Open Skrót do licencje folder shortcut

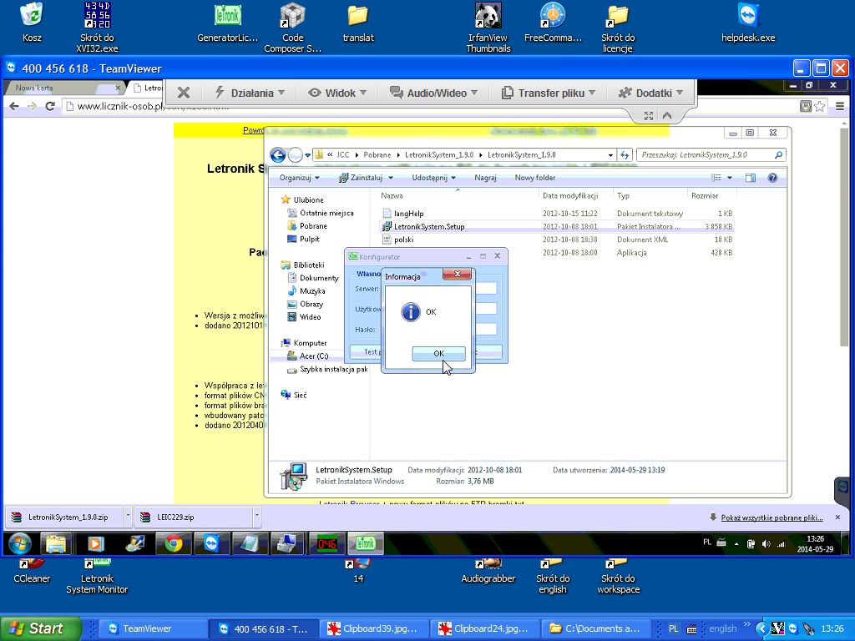click(618, 28)
